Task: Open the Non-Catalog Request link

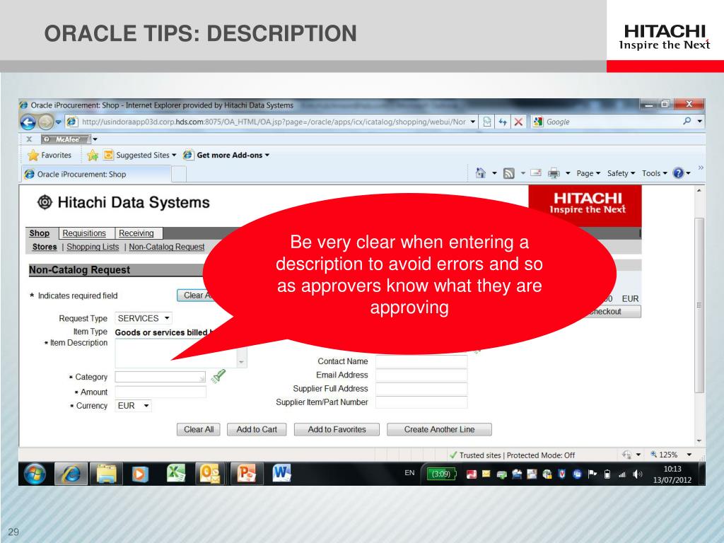Action: click(167, 247)
